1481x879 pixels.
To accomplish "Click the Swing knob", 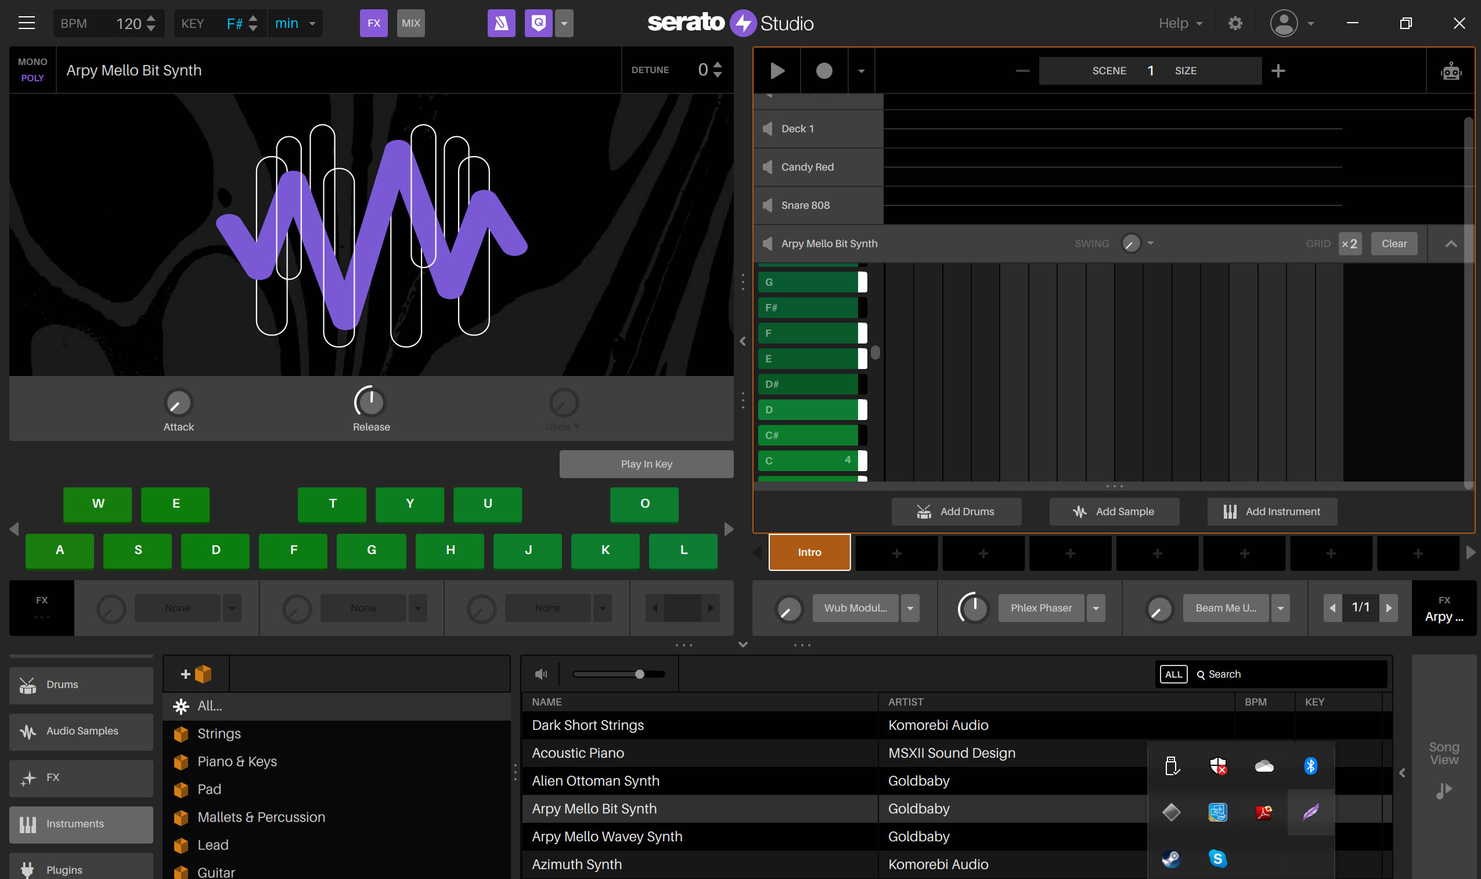I will (1131, 244).
